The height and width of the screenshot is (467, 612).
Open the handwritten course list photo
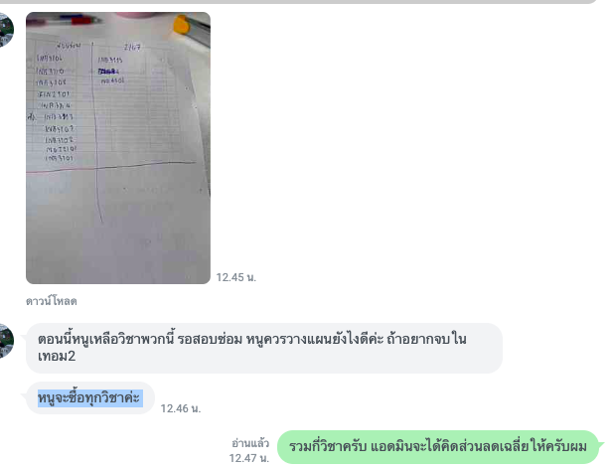tap(118, 148)
